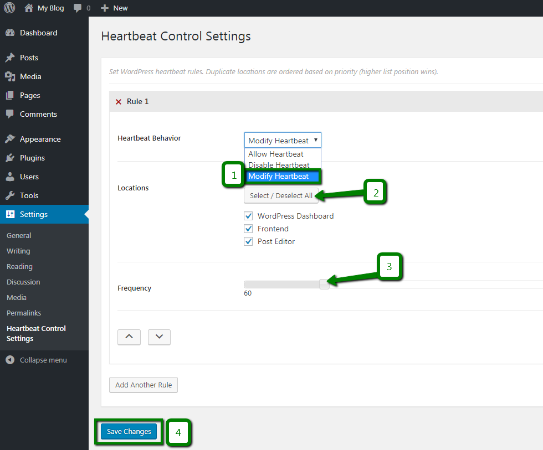The image size is (543, 450).
Task: Click the Plugins plug icon
Action: (x=10, y=158)
